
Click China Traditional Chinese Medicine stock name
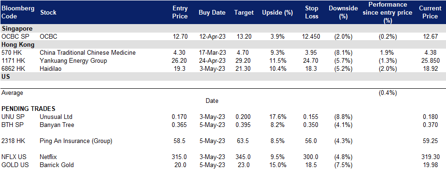pyautogui.click(x=87, y=52)
